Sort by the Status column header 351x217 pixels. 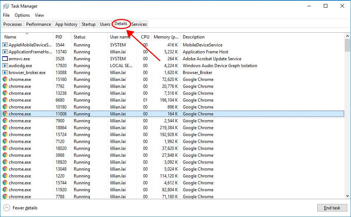89,37
